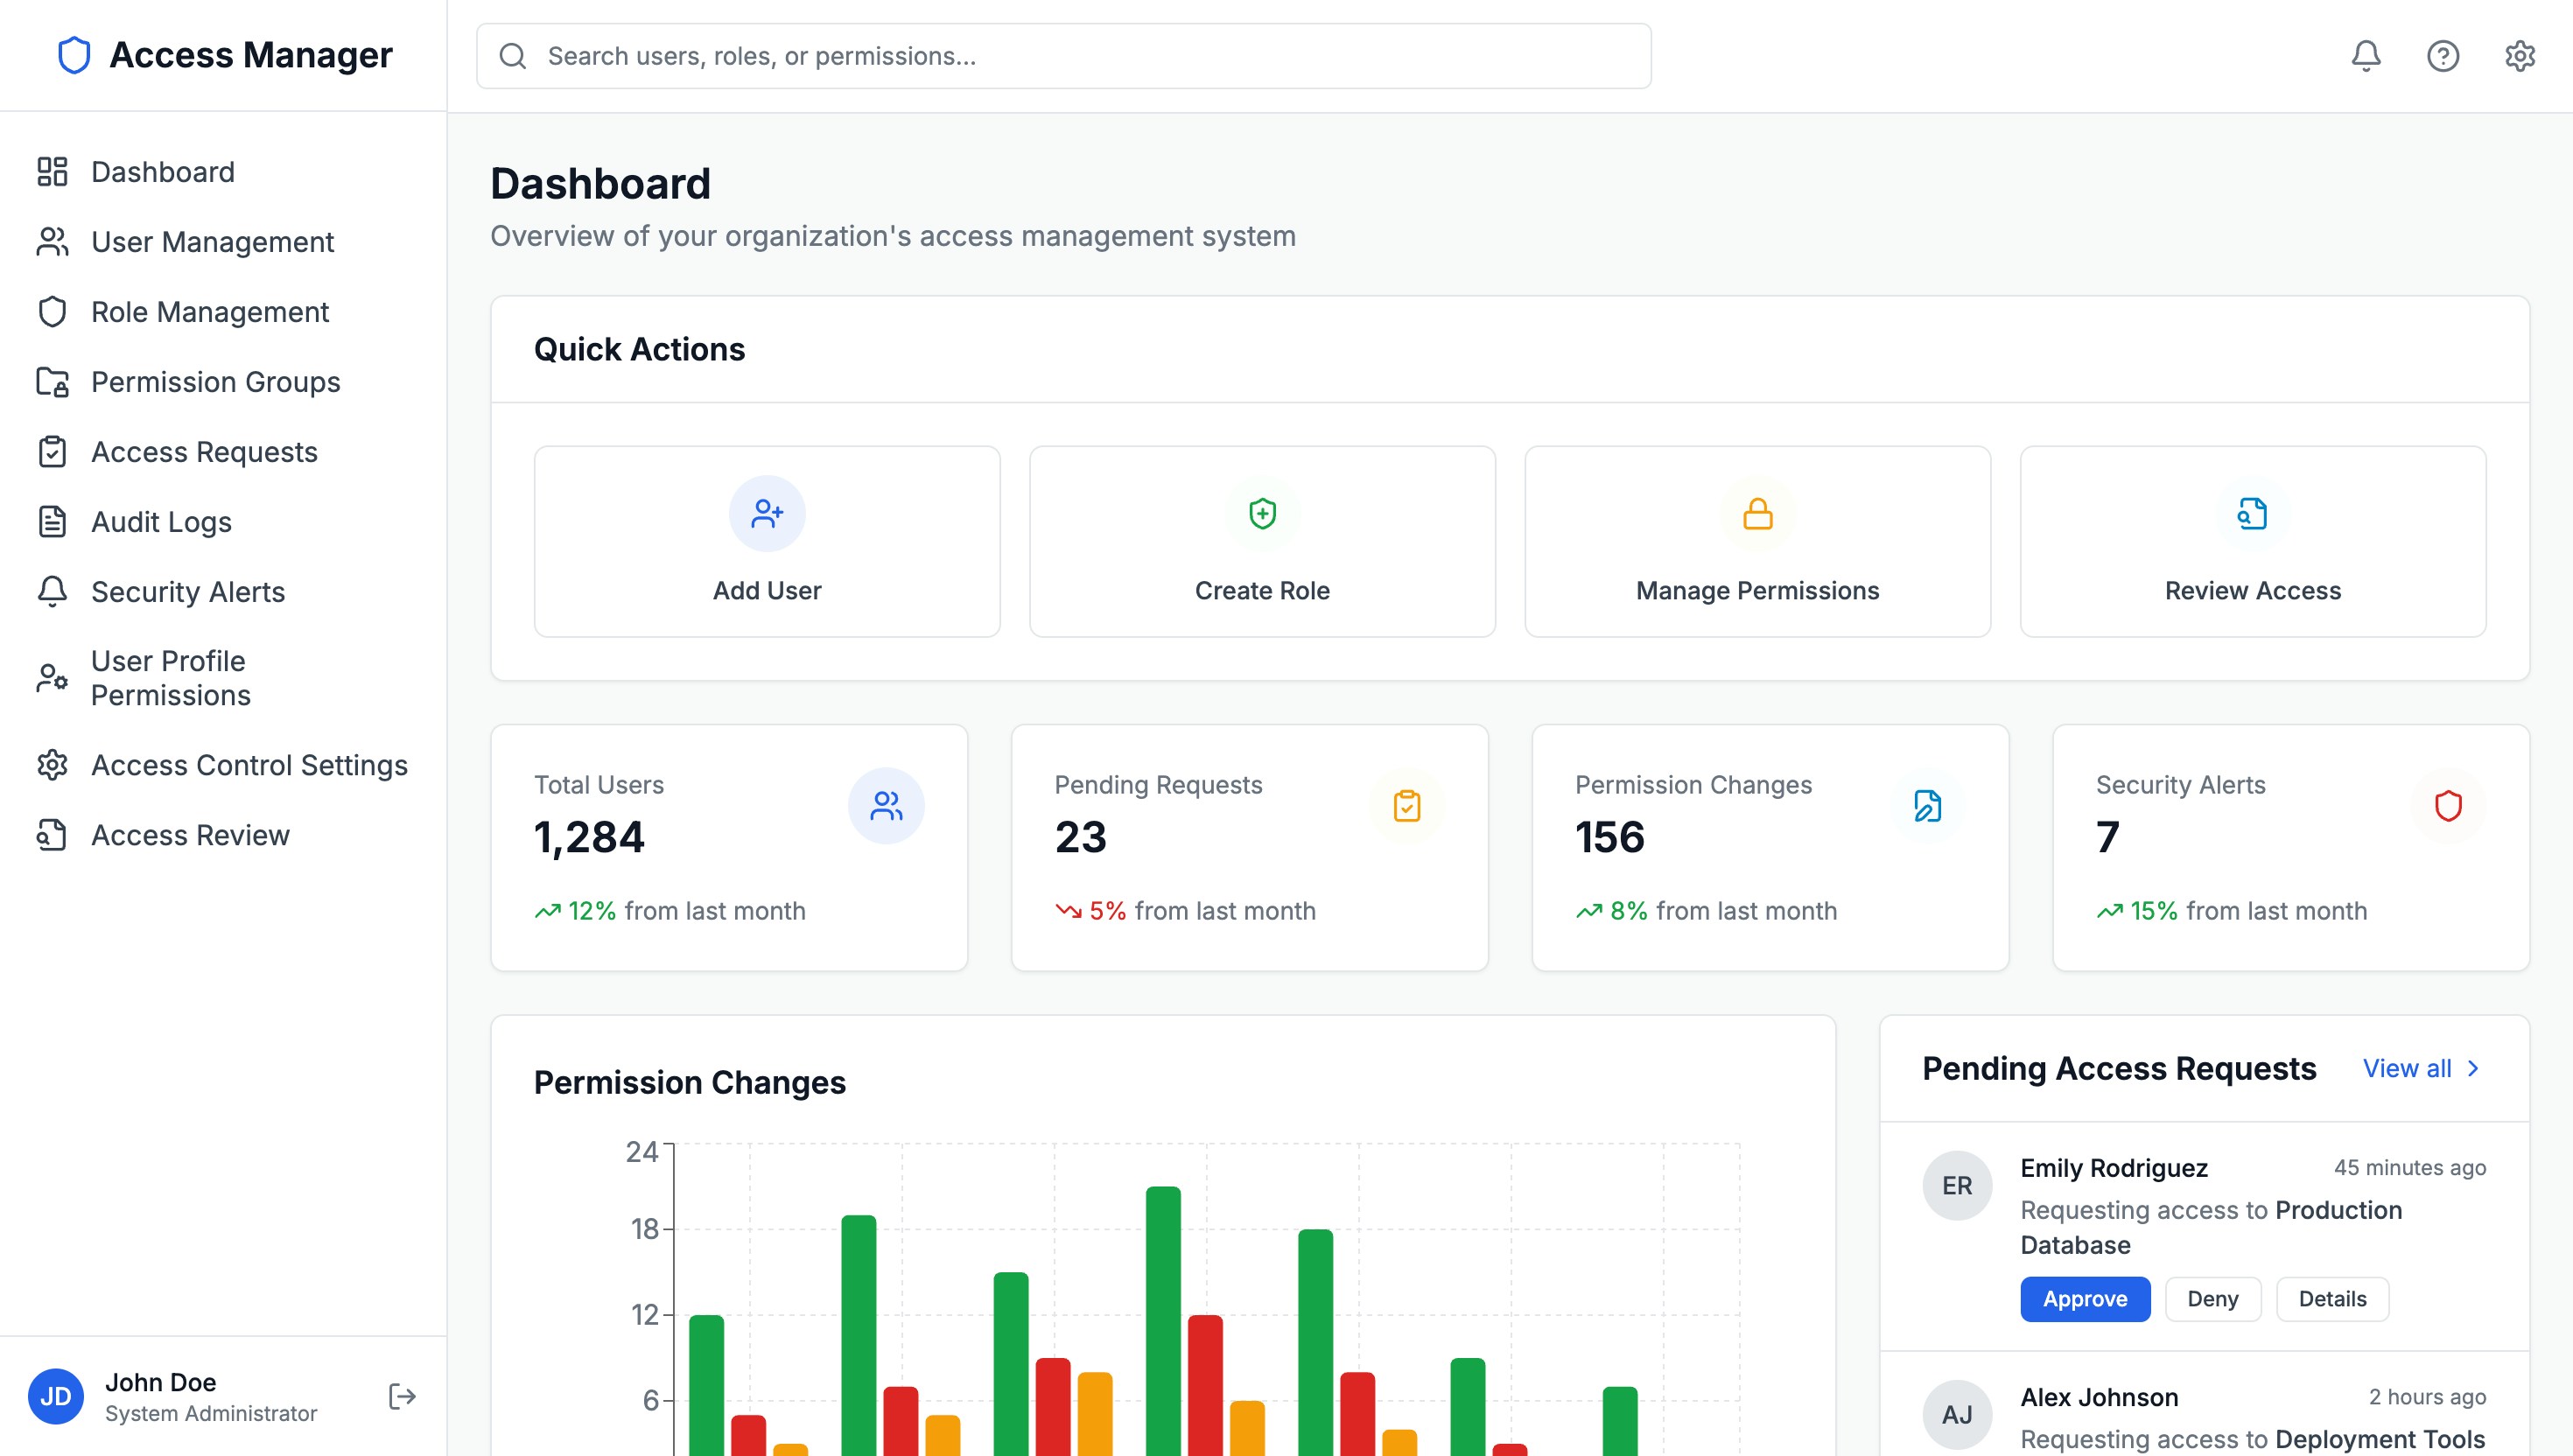Image resolution: width=2573 pixels, height=1456 pixels.
Task: Click the logout icon beside John Doe
Action: 402,1396
